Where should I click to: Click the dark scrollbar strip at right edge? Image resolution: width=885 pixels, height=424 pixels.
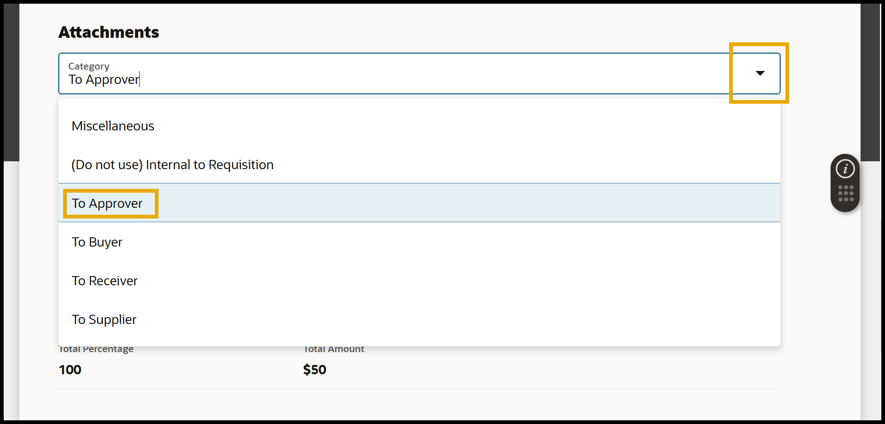[870, 83]
